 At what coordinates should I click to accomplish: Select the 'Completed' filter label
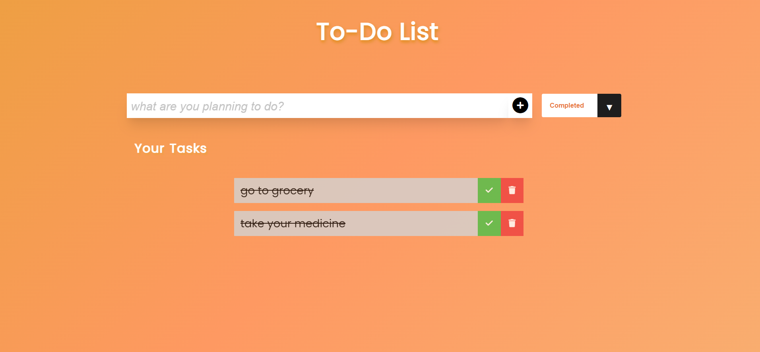(567, 105)
